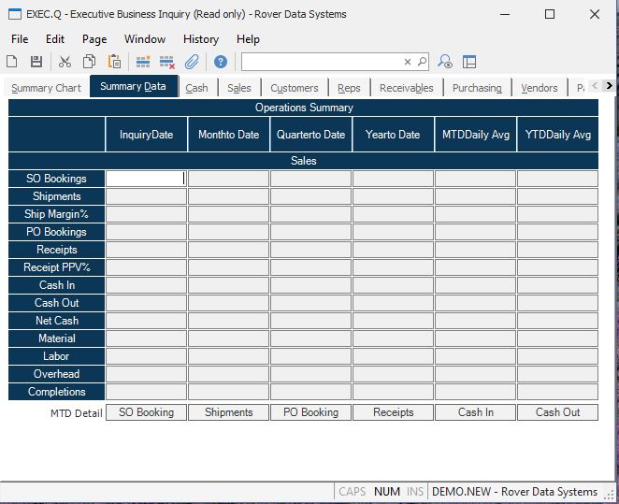Click the Cash Out MTD detail button
Image resolution: width=619 pixels, height=504 pixels.
pyautogui.click(x=557, y=412)
